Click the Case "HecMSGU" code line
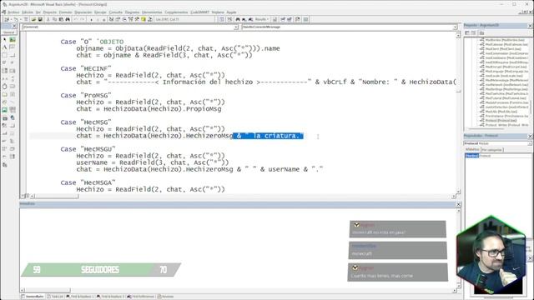Screen dimensions: 534x300 coord(88,149)
